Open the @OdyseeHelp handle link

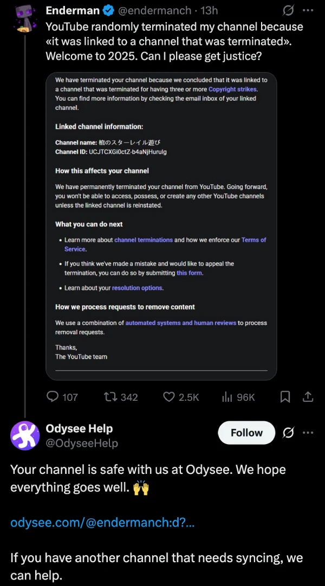[x=82, y=443]
